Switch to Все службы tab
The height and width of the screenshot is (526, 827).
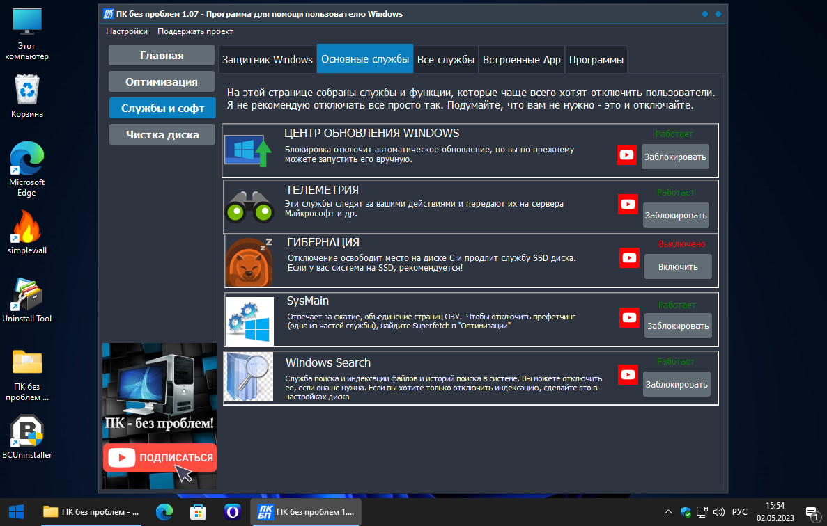click(x=446, y=60)
